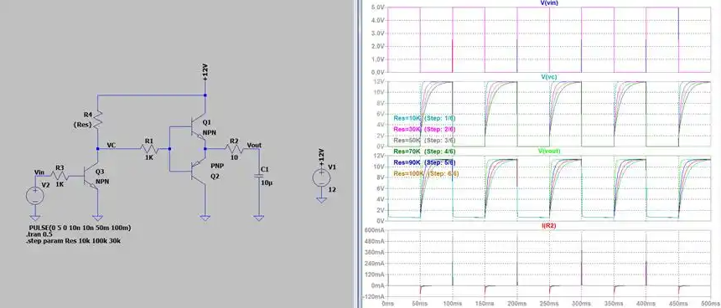Select the Q3 NPN transistor symbol

tap(91, 176)
